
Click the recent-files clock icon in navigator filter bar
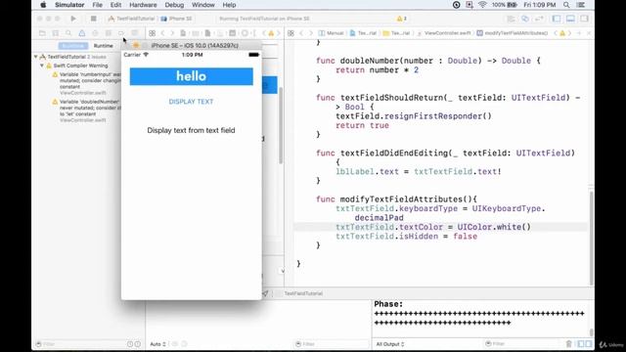pos(130,344)
